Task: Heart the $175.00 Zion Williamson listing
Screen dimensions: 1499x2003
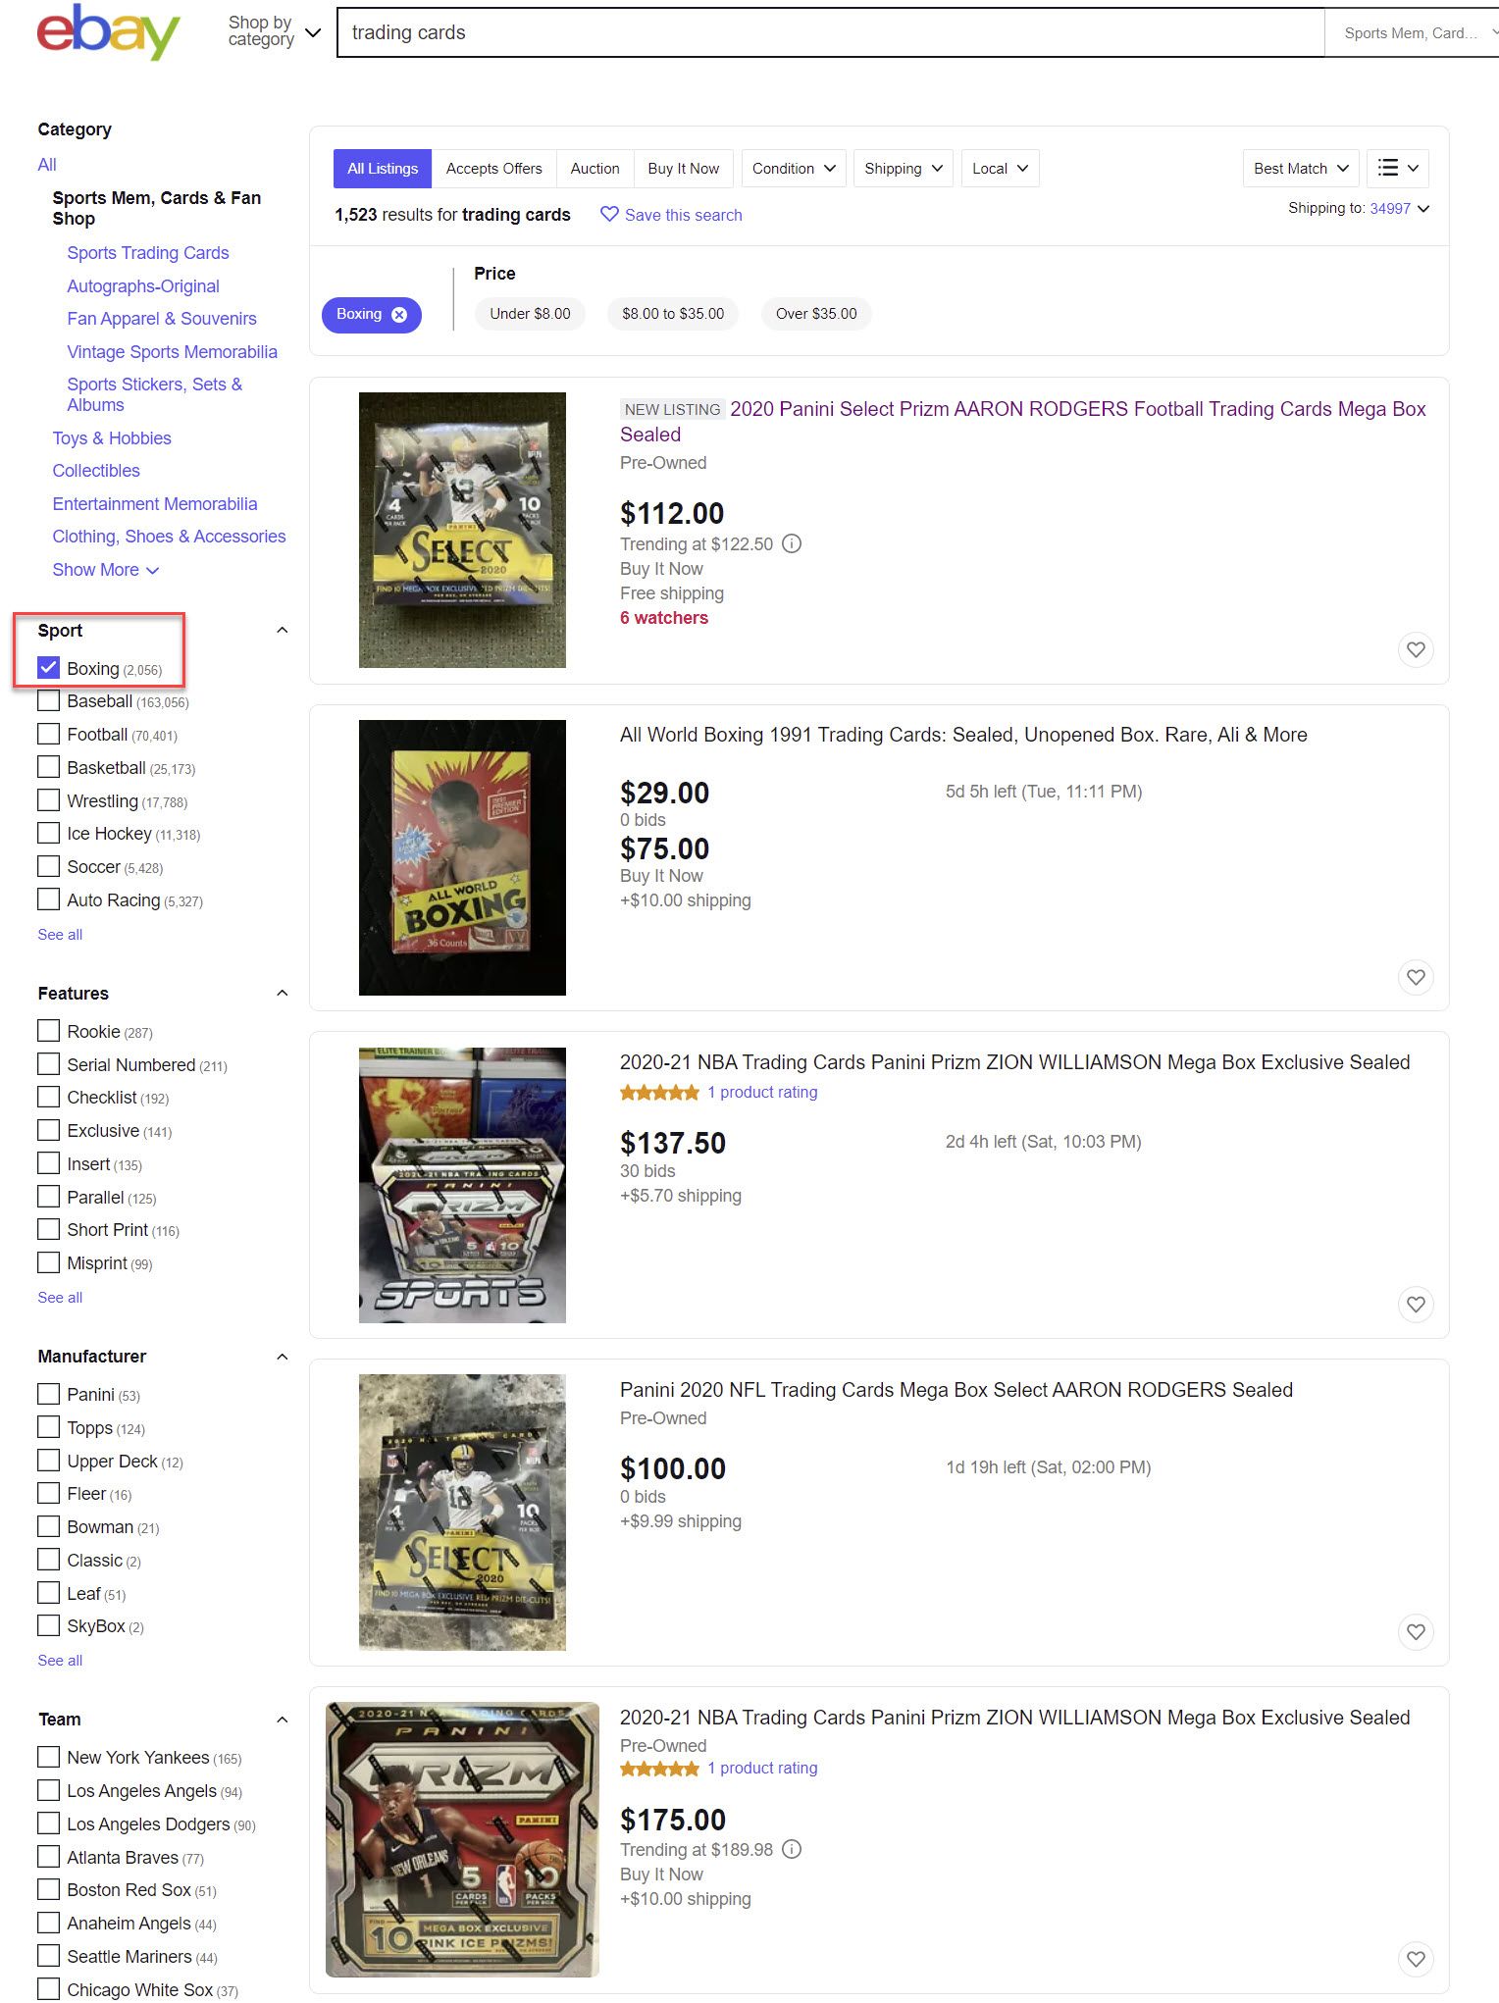Action: tap(1416, 1960)
